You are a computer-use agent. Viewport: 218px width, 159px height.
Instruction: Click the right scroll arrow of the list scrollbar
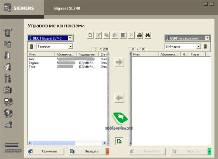(104, 143)
